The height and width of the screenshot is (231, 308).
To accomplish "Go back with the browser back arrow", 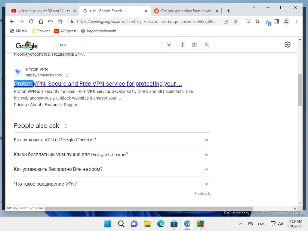I will tap(12, 21).
